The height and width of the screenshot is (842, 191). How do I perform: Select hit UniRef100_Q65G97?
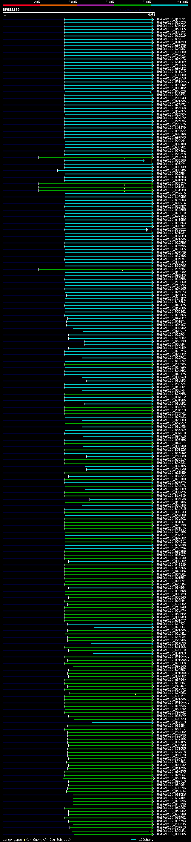(171, 808)
